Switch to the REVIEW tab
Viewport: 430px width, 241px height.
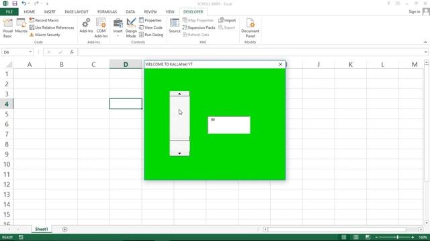point(150,12)
